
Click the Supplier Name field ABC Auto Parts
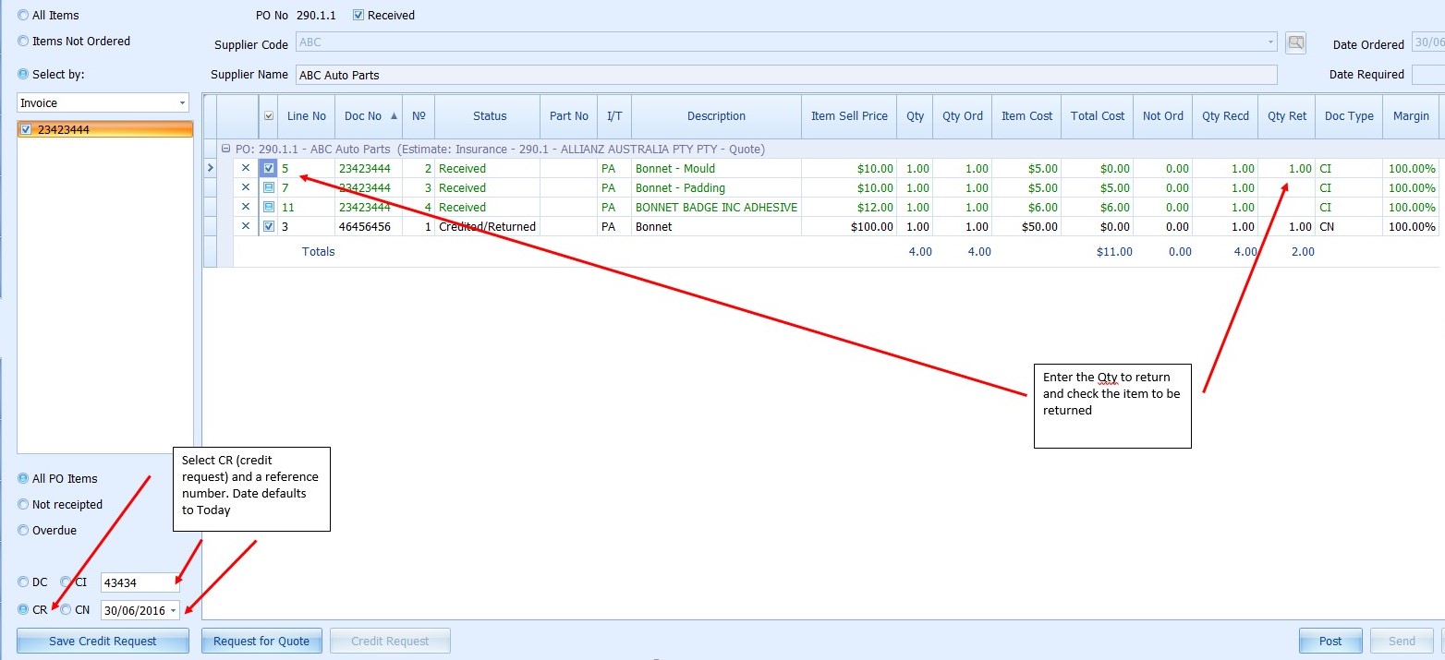coord(786,75)
